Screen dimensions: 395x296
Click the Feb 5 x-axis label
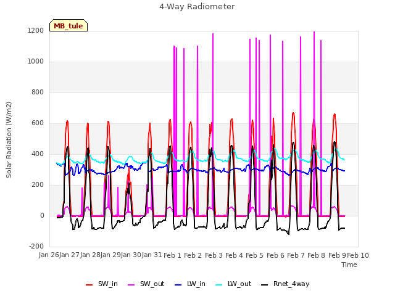click(x=255, y=255)
